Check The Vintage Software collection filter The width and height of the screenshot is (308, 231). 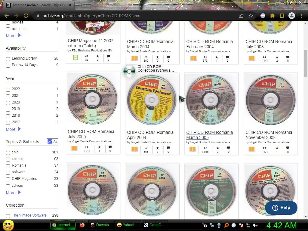click(x=8, y=216)
